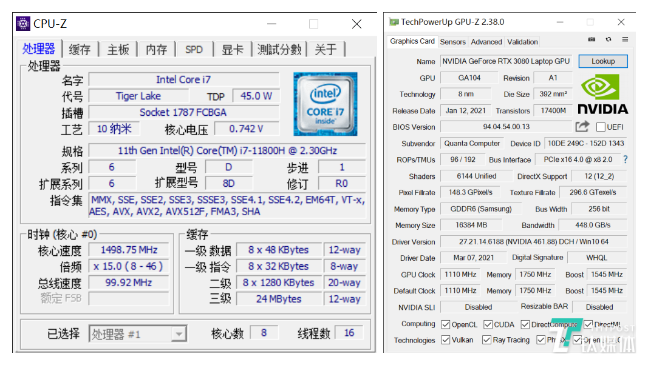Click the Lookup button
The image size is (648, 365).
tap(603, 61)
